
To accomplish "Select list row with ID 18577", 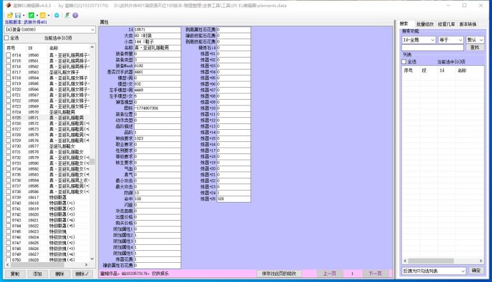I will tap(47, 146).
